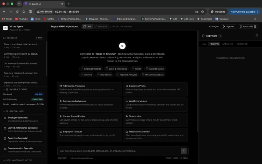Open Current Payroll Entries suggestion card
The image size is (262, 164).
point(89,120)
